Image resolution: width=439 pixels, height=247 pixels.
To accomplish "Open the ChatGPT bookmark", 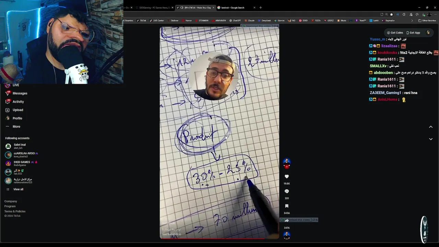I will pyautogui.click(x=235, y=21).
